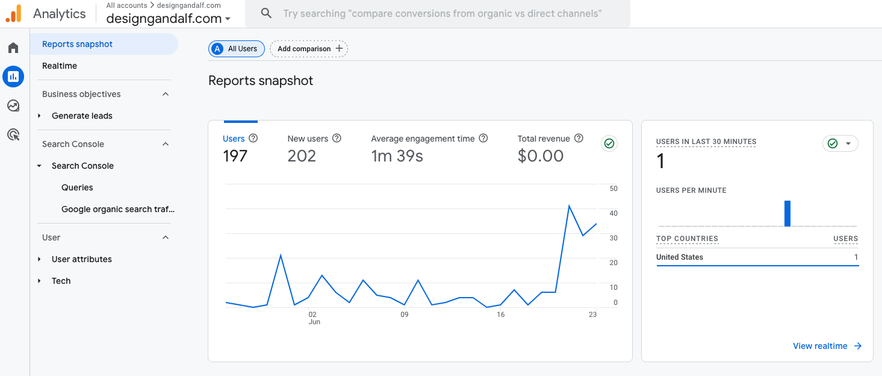
Task: Click help icon next to Total revenue
Action: point(579,138)
